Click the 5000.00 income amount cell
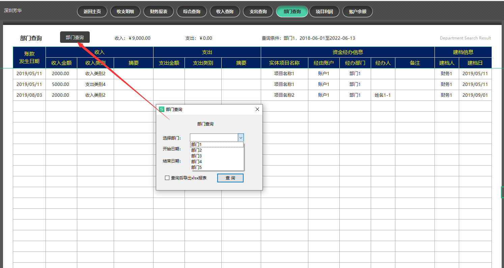 [x=61, y=84]
